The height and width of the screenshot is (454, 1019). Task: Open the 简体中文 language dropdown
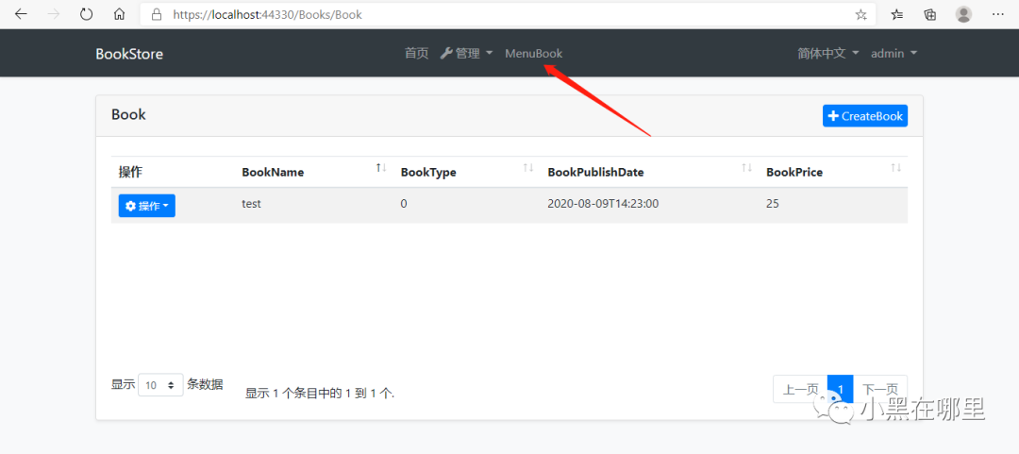[828, 54]
